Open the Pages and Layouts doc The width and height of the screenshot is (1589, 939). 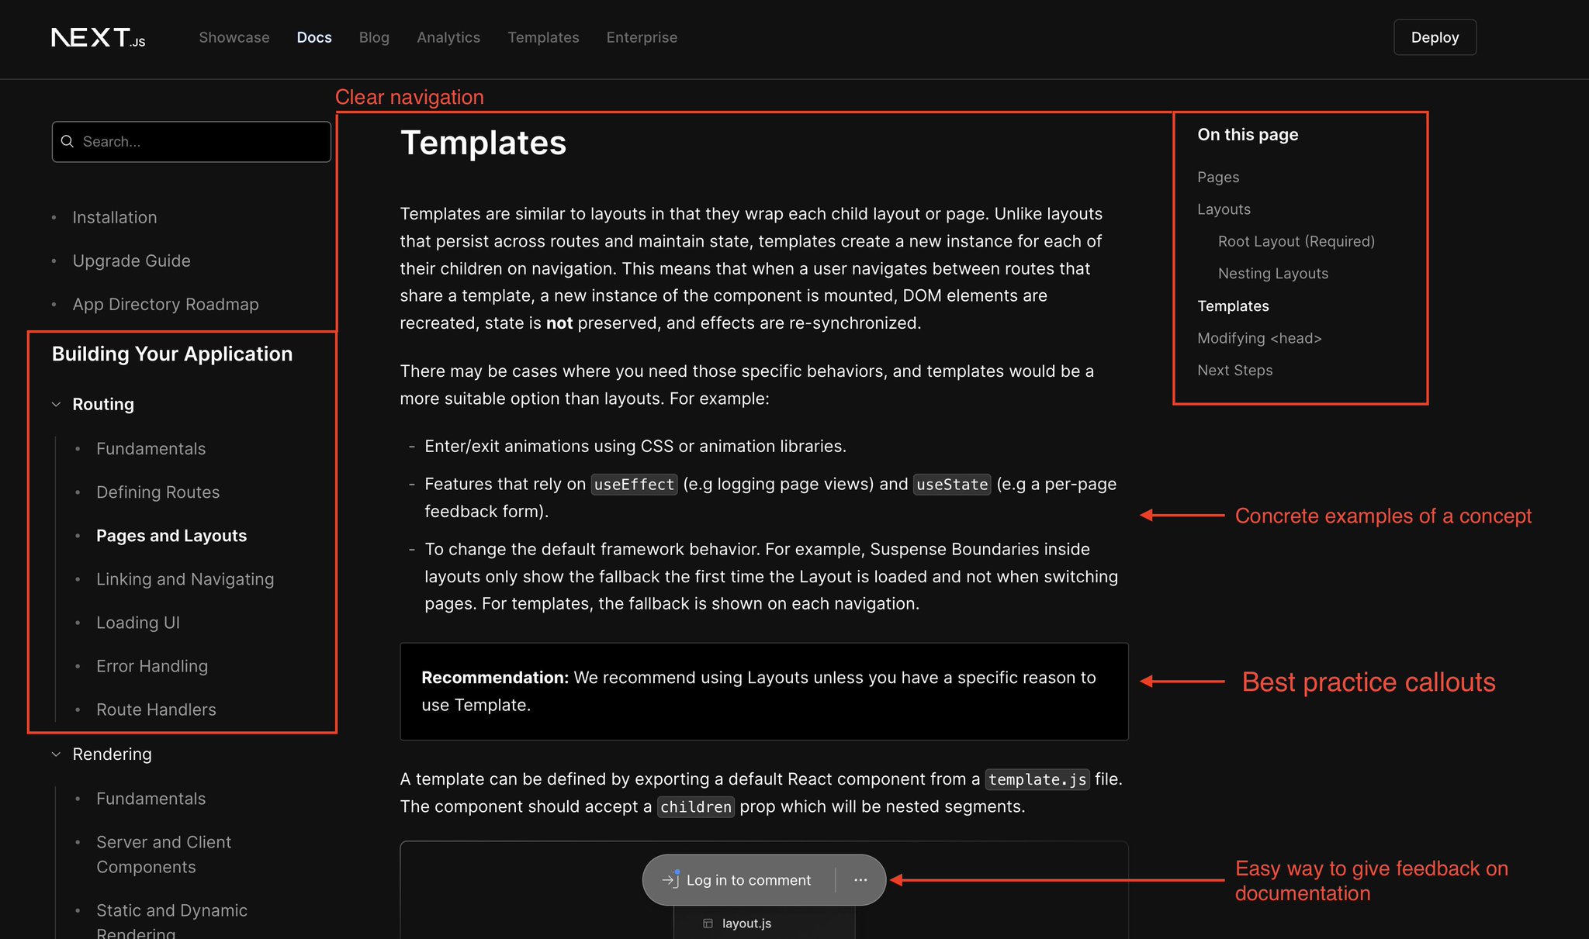click(171, 535)
